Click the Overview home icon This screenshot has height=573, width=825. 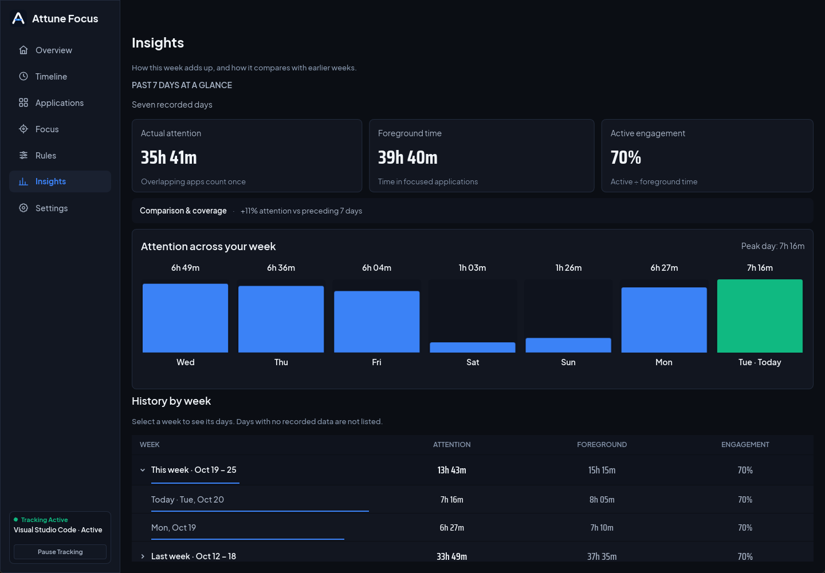coord(23,50)
